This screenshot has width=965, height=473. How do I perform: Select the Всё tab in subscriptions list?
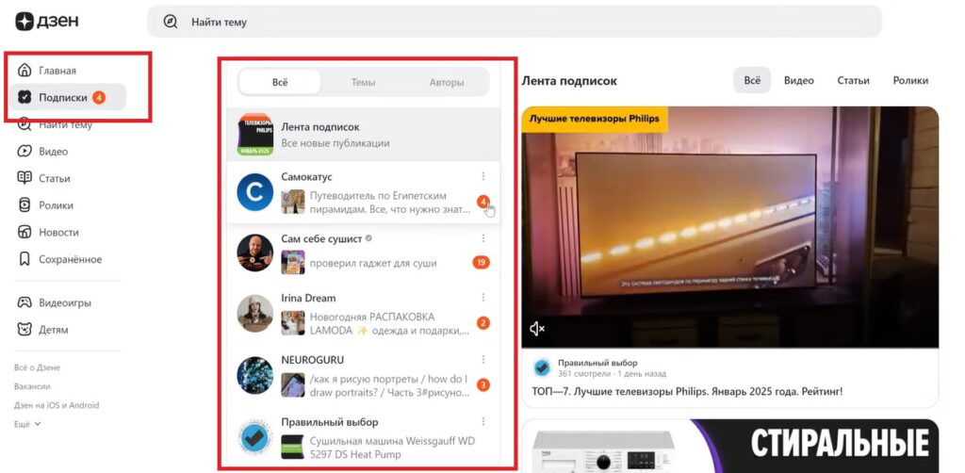280,82
